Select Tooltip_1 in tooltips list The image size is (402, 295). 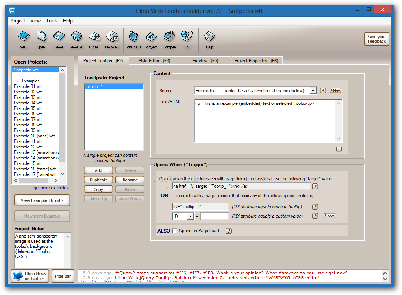[x=114, y=87]
